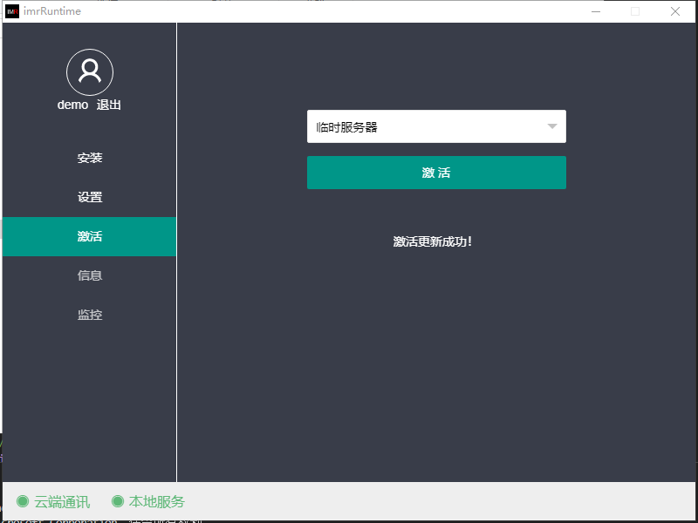The image size is (698, 523).
Task: Click the 本地服务 text label
Action: click(x=157, y=501)
